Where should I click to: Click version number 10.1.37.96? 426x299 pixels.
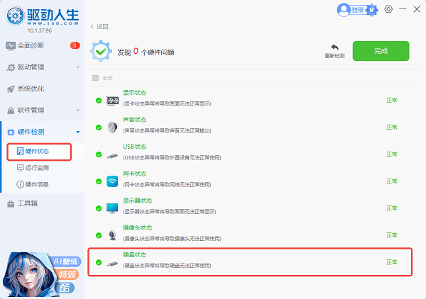coord(40,30)
